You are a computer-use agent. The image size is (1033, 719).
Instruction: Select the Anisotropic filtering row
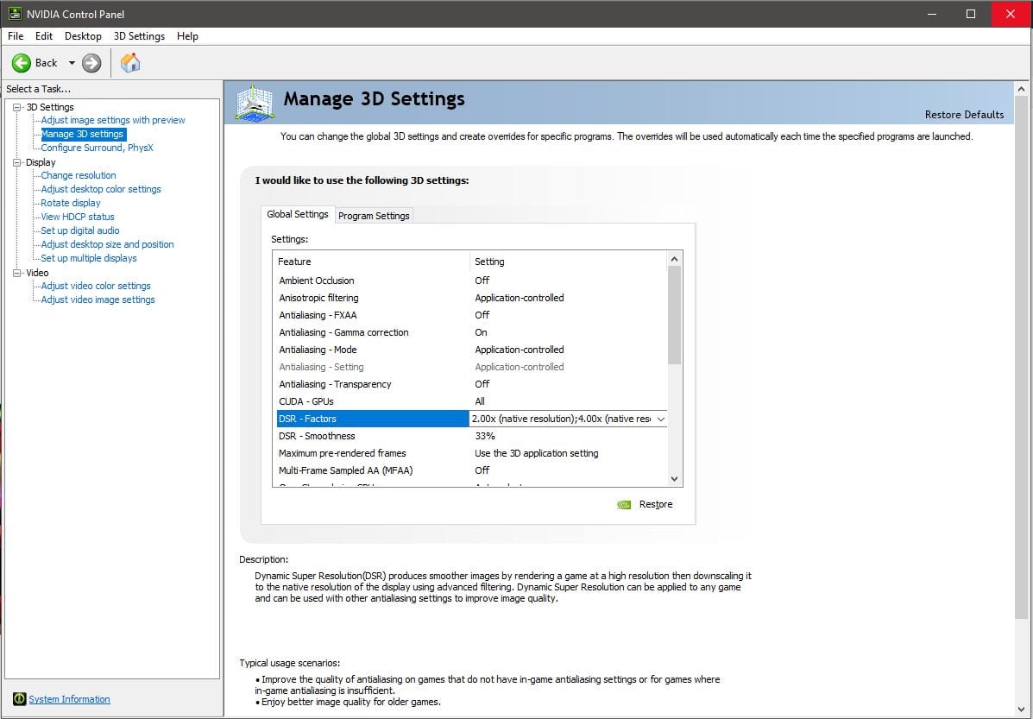pyautogui.click(x=471, y=298)
